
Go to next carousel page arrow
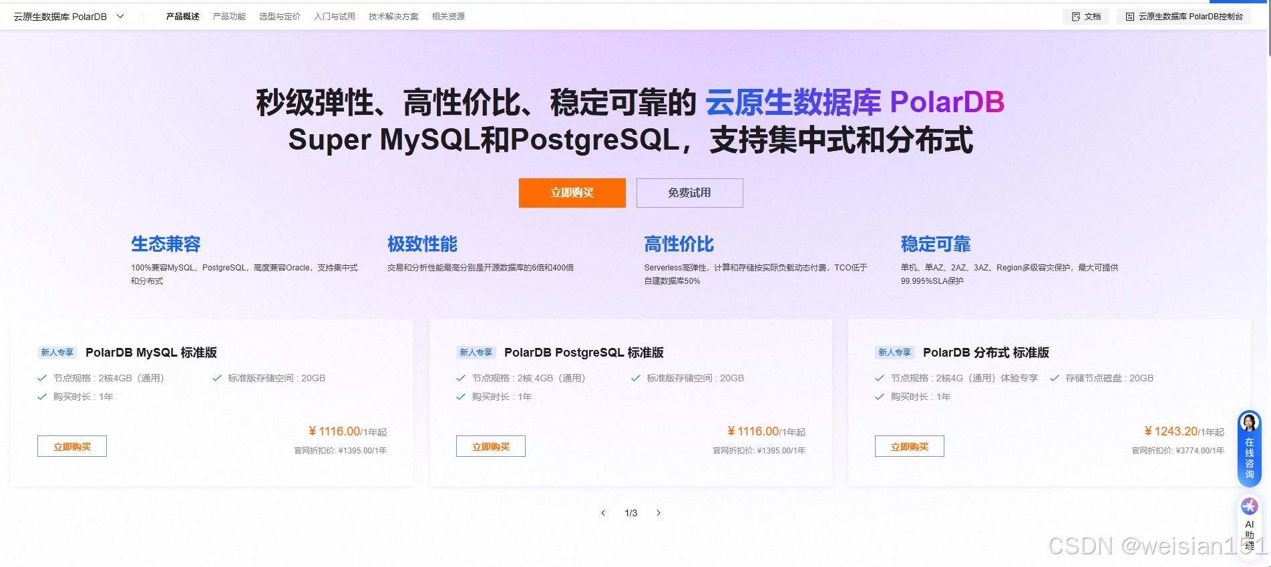point(659,513)
